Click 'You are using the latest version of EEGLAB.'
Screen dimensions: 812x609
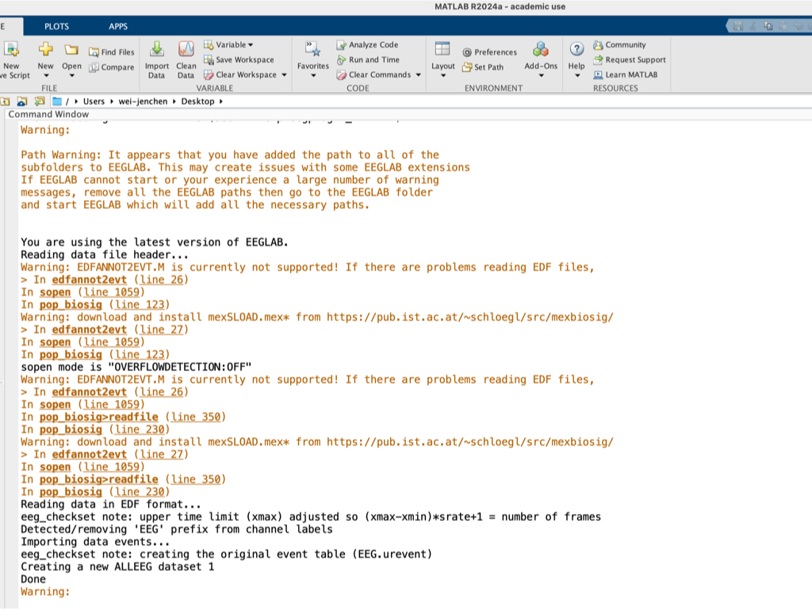(x=155, y=243)
